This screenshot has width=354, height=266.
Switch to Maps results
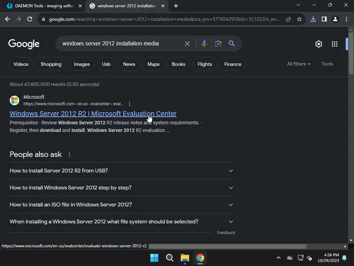pyautogui.click(x=153, y=64)
